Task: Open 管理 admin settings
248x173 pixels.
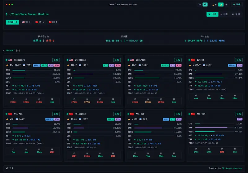Action: [x=237, y=4]
